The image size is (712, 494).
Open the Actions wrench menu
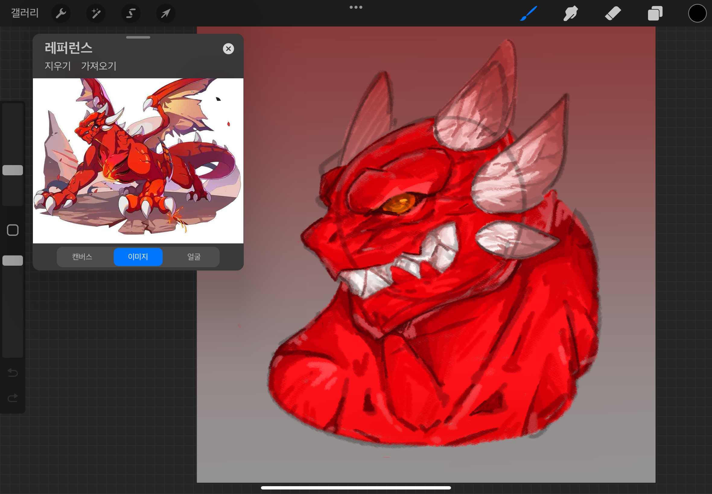61,13
